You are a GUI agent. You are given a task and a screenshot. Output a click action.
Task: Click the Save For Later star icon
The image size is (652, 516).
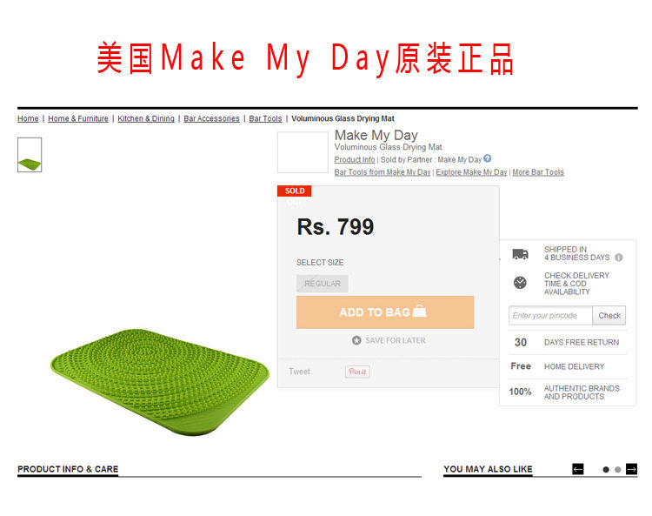click(x=356, y=340)
